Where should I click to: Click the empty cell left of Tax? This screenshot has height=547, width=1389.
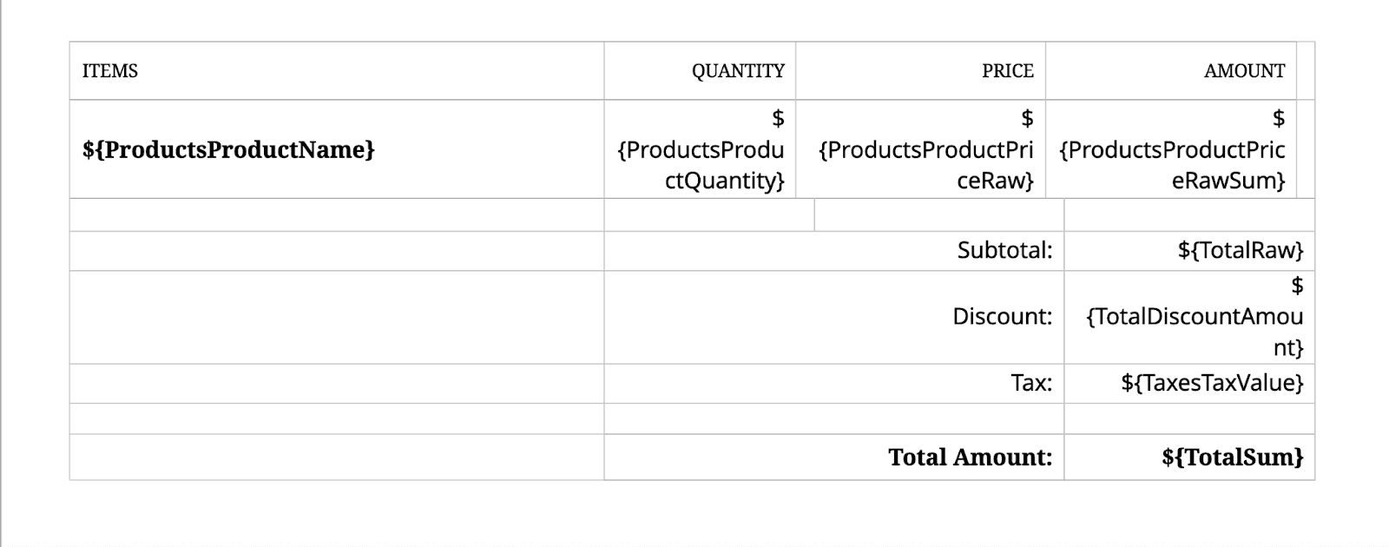click(337, 383)
